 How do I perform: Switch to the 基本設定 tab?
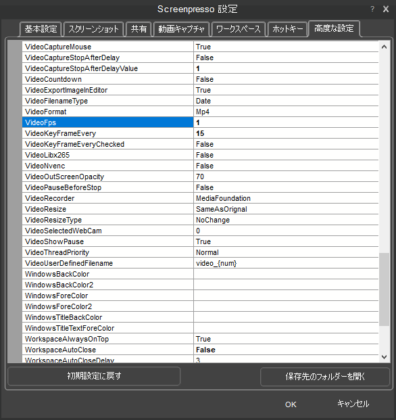pyautogui.click(x=41, y=29)
